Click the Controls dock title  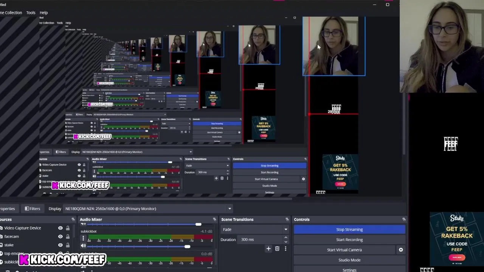[x=302, y=219]
